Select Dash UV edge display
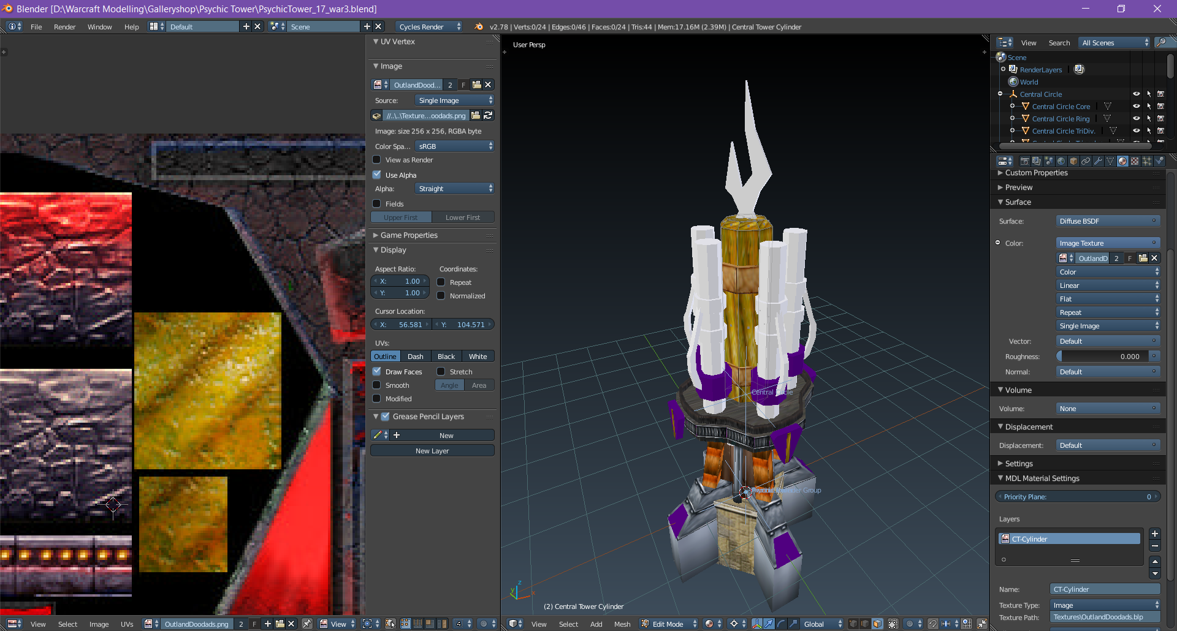The height and width of the screenshot is (631, 1177). pos(416,356)
